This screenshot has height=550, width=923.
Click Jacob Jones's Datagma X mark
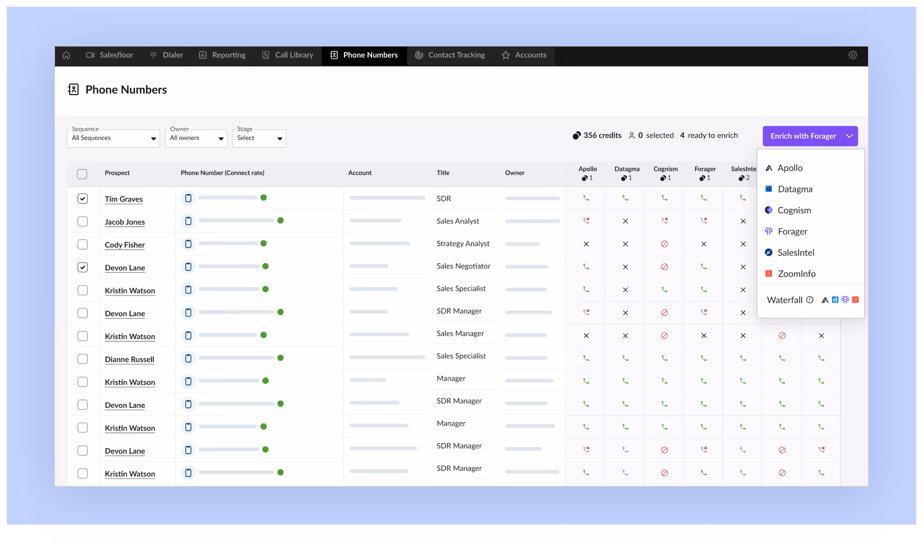[x=626, y=221]
